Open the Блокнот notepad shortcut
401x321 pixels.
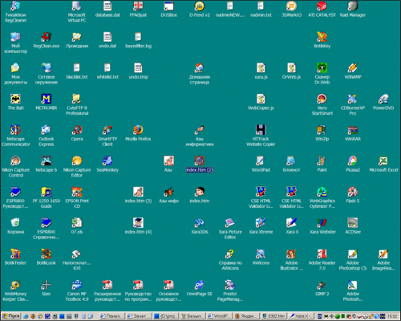pyautogui.click(x=291, y=160)
